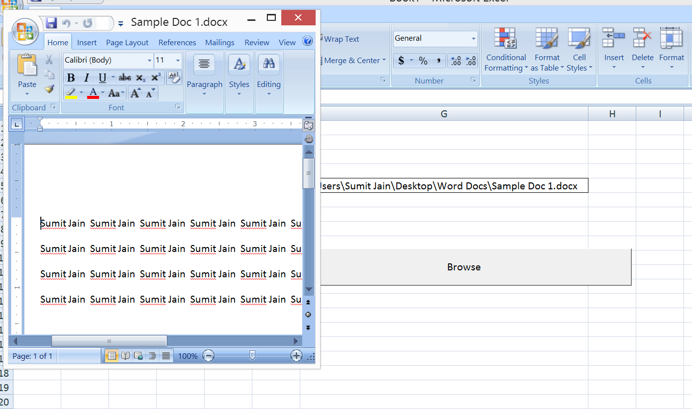Open the General number format dropdown in Excel

click(473, 38)
